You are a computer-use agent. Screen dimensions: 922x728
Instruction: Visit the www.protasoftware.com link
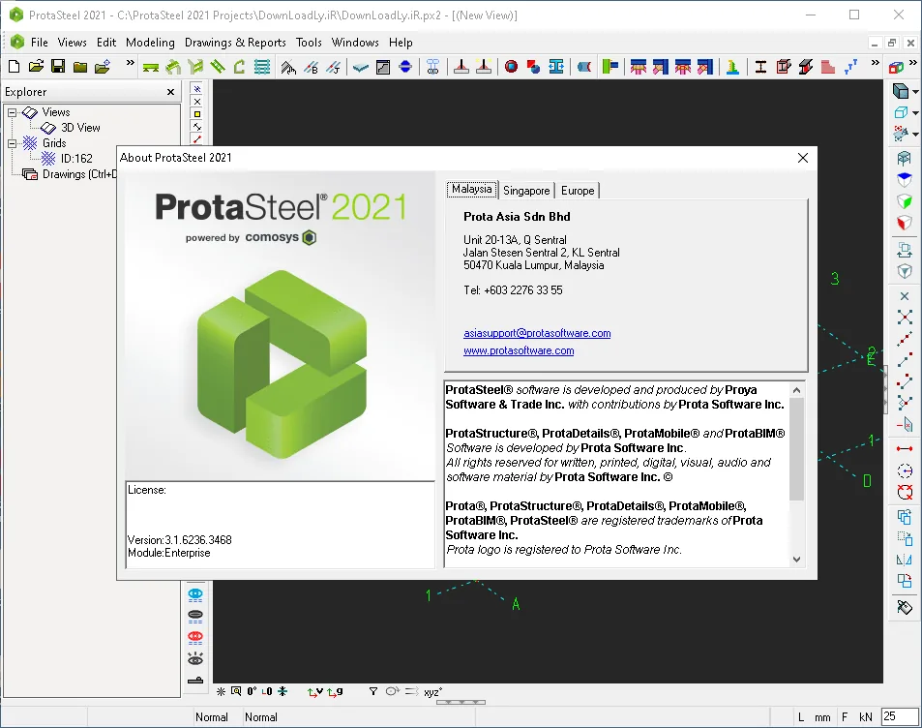[519, 350]
